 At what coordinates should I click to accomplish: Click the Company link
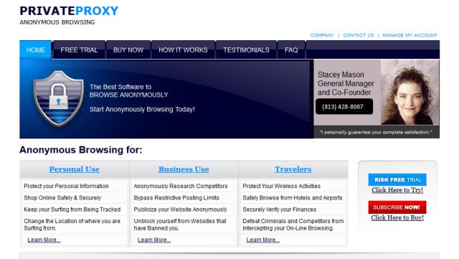coord(322,35)
